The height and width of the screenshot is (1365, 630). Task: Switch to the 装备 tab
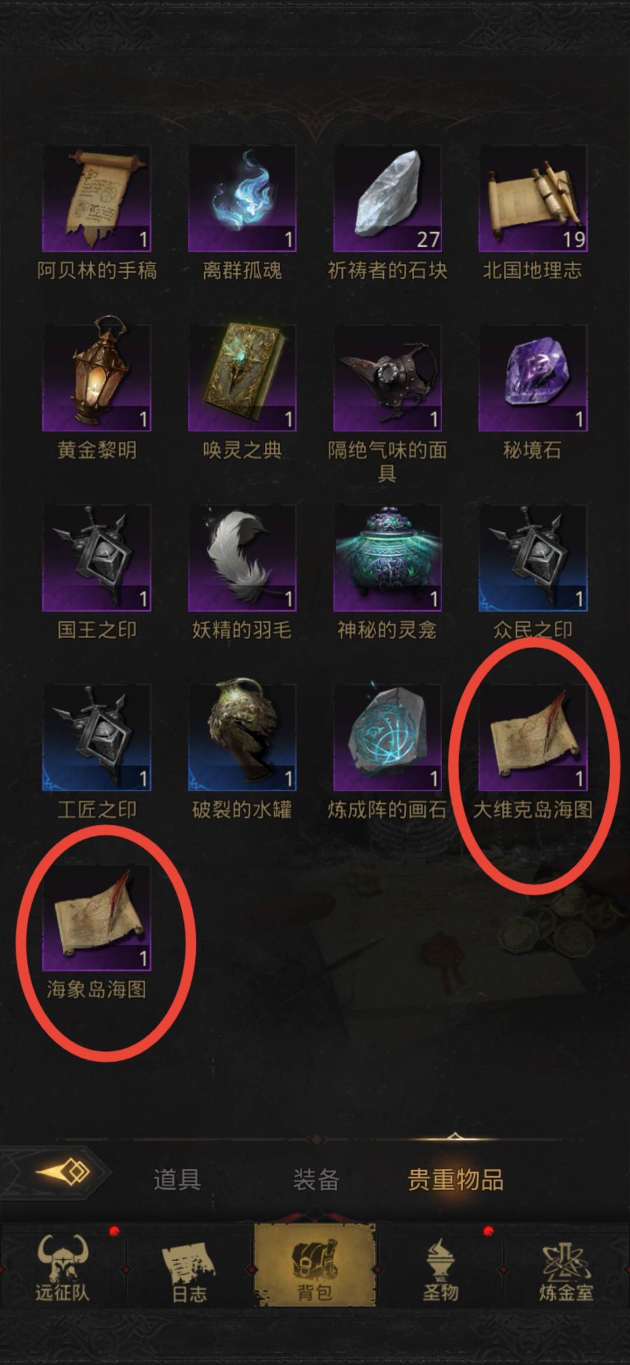click(316, 1179)
